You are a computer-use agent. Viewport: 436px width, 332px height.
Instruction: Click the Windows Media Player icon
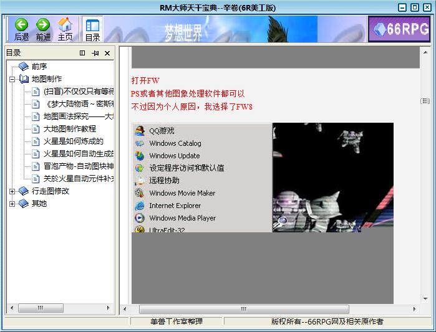(x=140, y=218)
